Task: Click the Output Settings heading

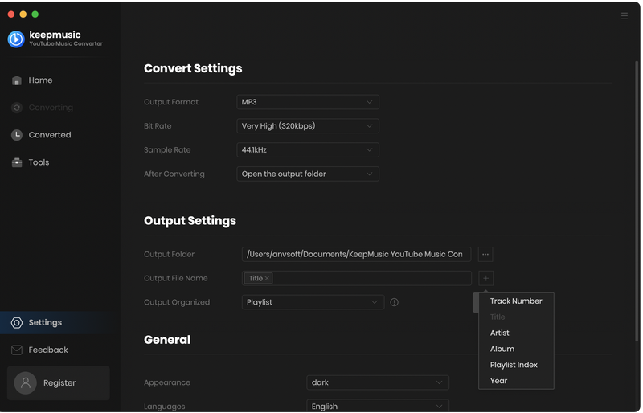Action: [190, 221]
